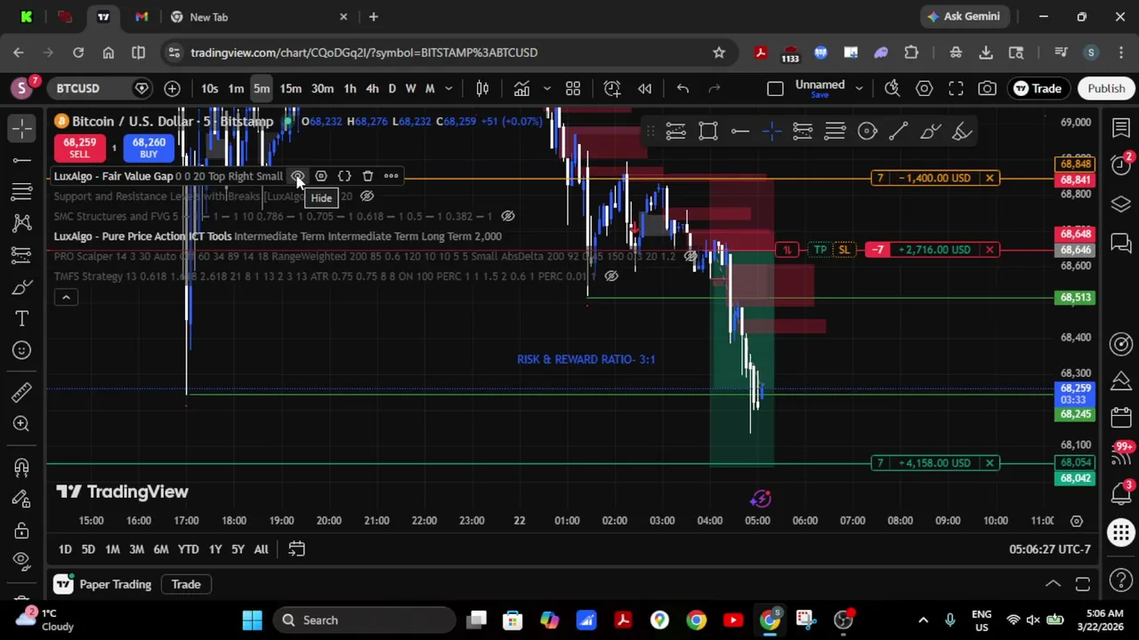Select the brush tool in left sidebar
The image size is (1139, 640).
coord(22,287)
